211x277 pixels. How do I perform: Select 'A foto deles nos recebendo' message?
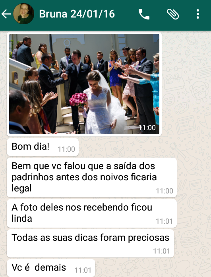pos(92,213)
